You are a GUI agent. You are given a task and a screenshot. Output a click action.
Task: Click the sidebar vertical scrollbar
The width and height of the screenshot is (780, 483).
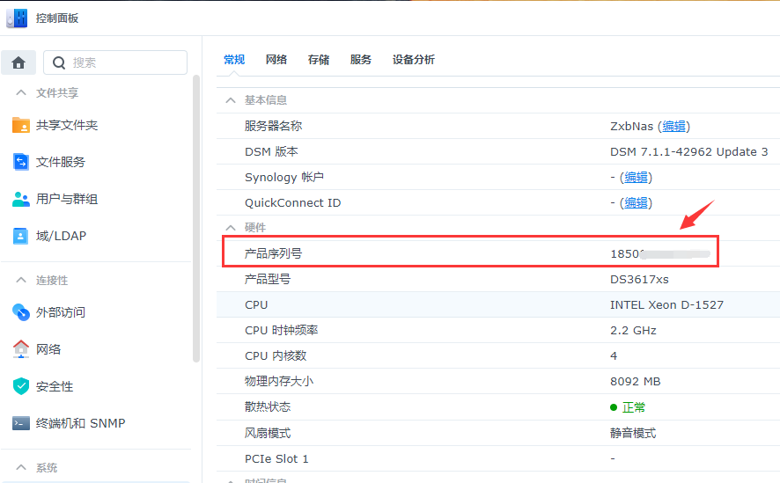pos(196,219)
